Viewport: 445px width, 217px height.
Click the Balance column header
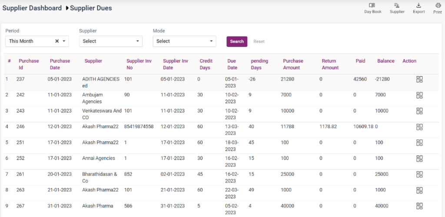pyautogui.click(x=385, y=61)
